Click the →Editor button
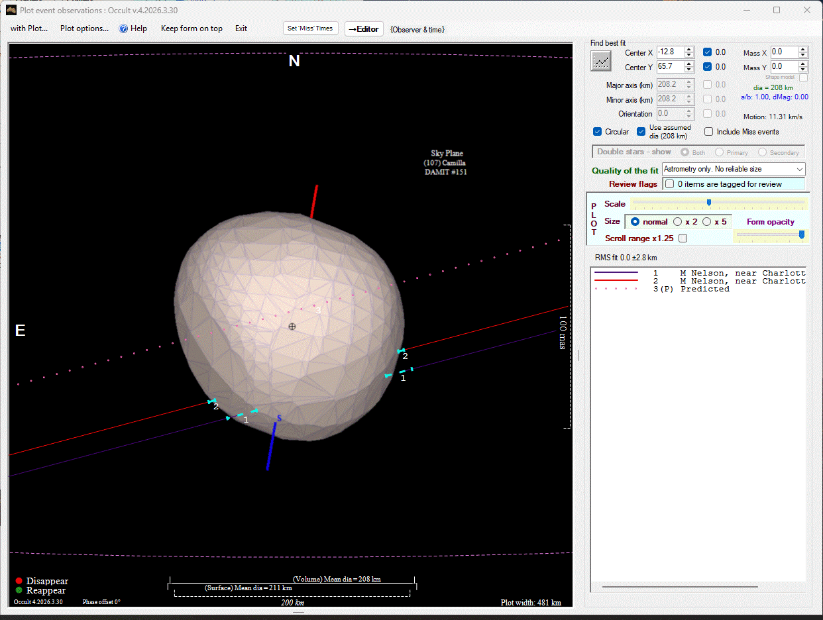Viewport: 823px width, 620px height. [x=364, y=28]
